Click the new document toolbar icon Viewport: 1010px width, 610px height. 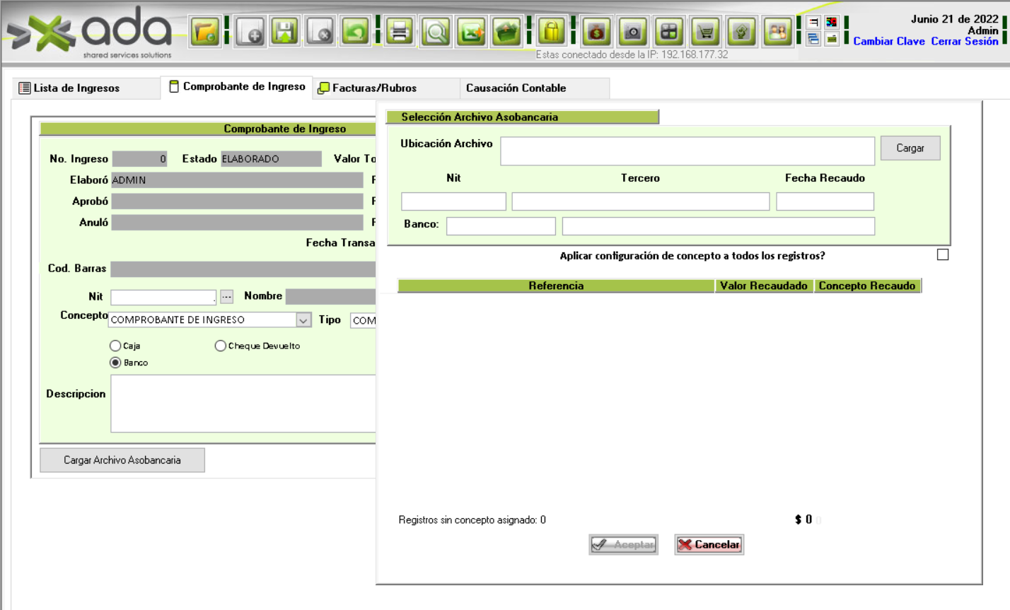click(x=249, y=32)
